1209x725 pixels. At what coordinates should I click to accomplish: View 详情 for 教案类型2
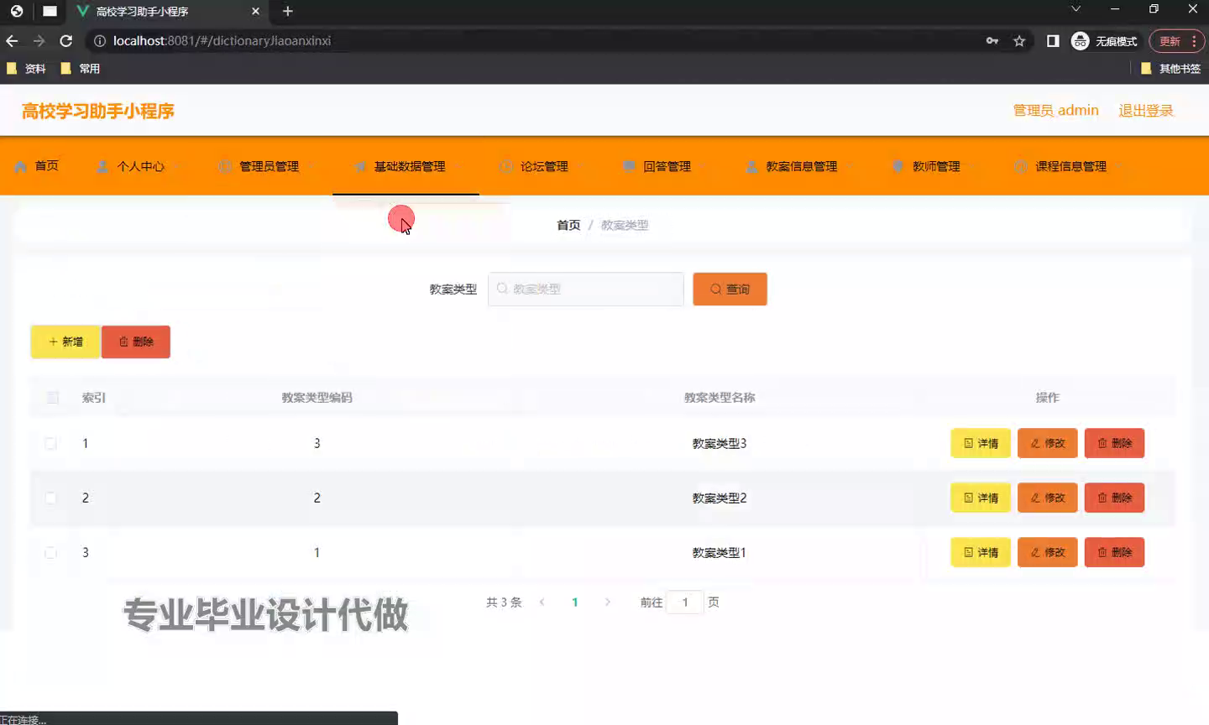click(981, 498)
